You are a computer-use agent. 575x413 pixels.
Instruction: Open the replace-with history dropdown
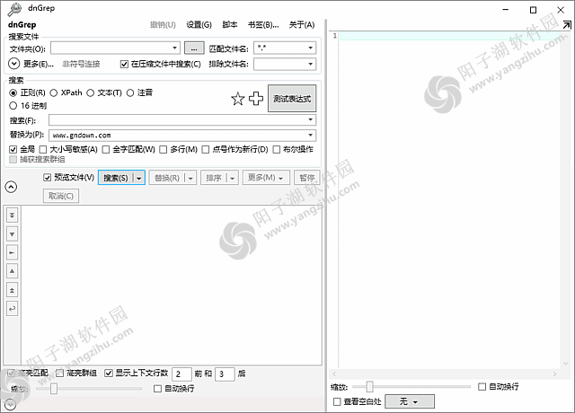click(x=310, y=136)
